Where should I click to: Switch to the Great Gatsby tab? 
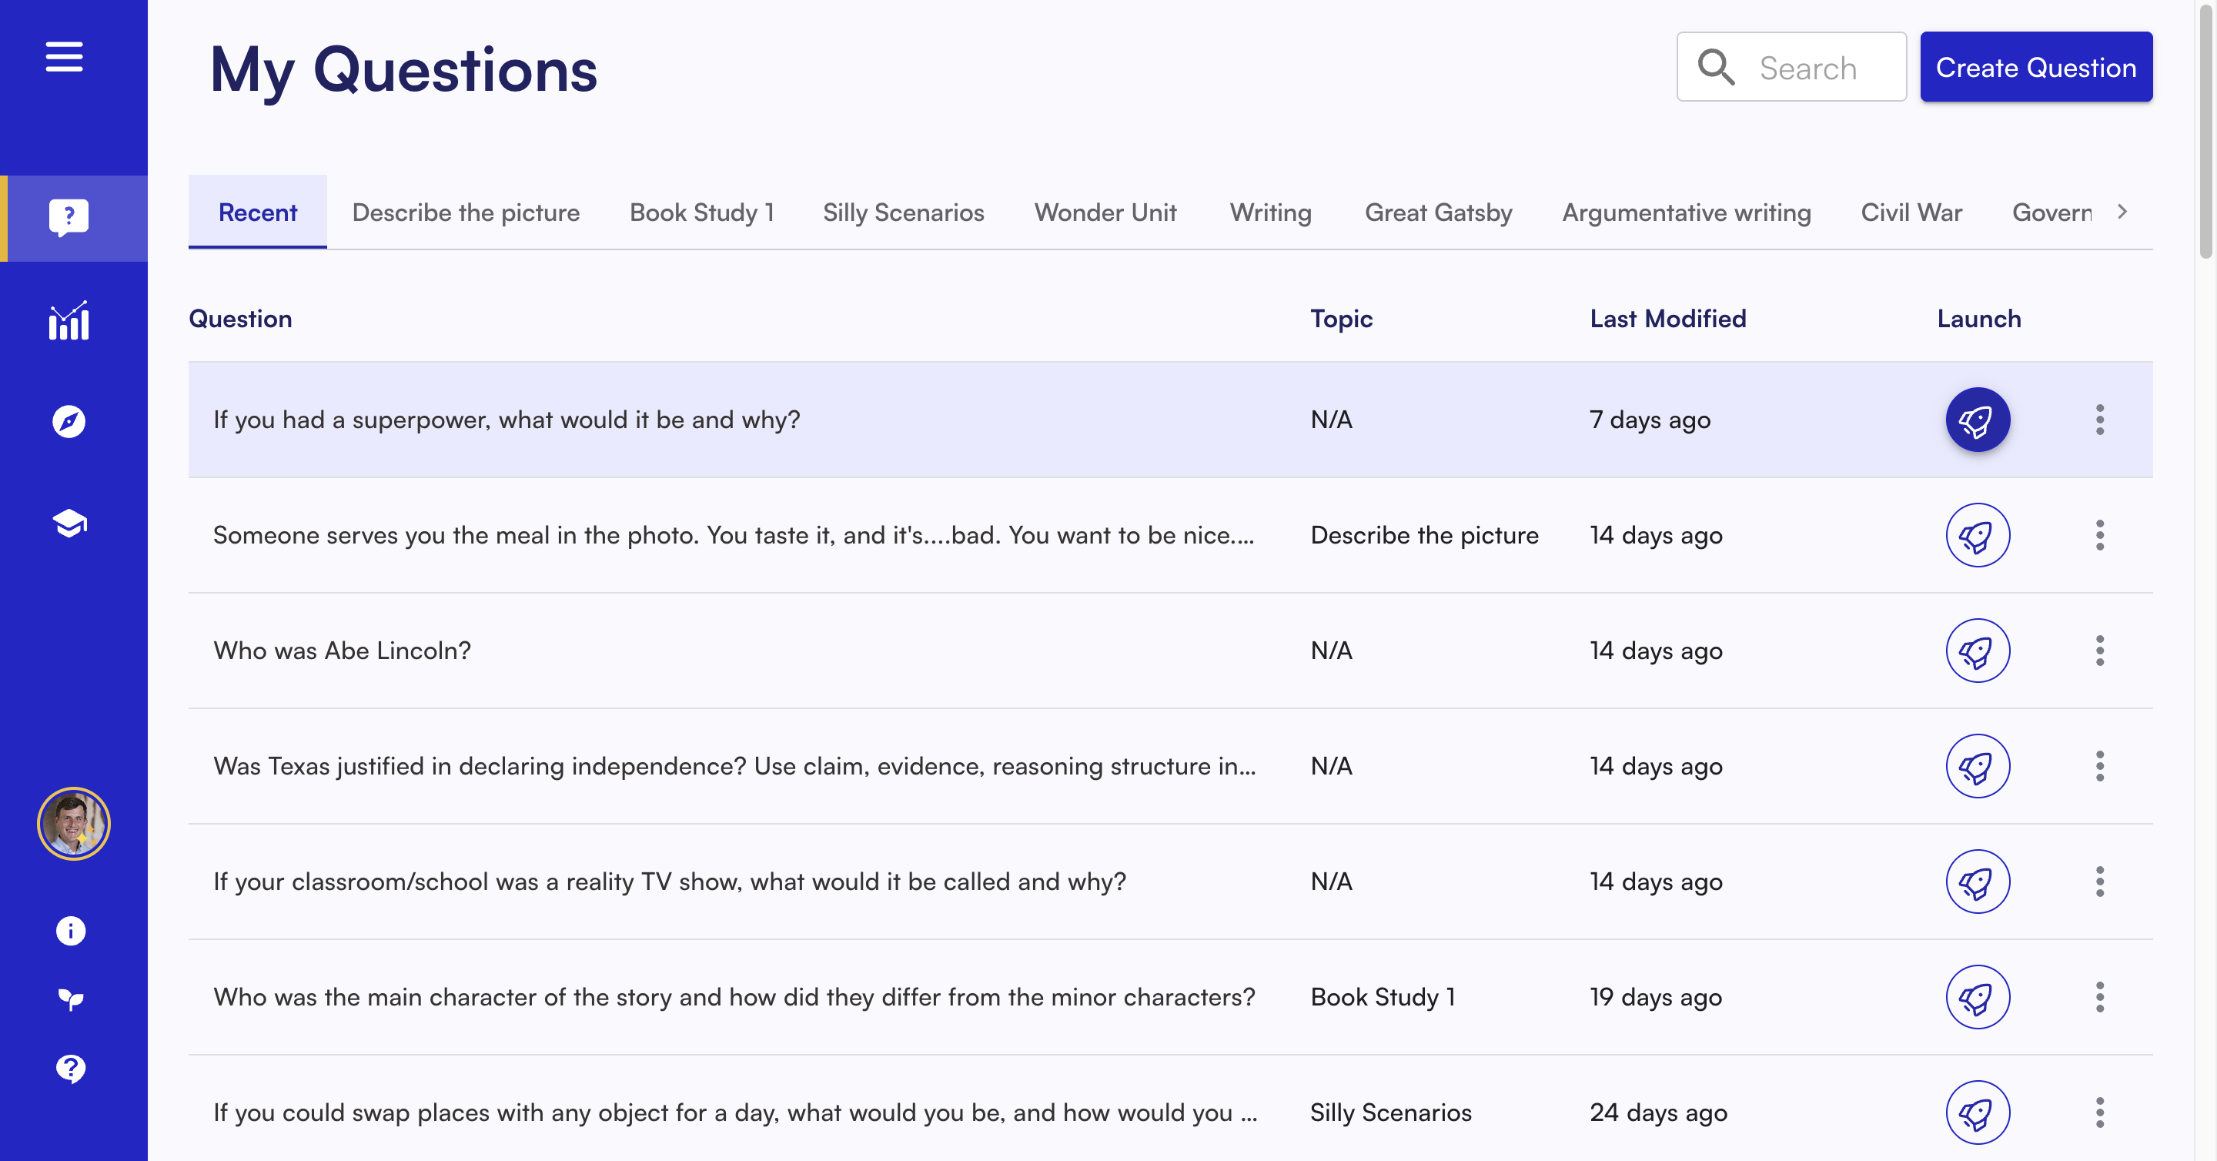(1437, 212)
